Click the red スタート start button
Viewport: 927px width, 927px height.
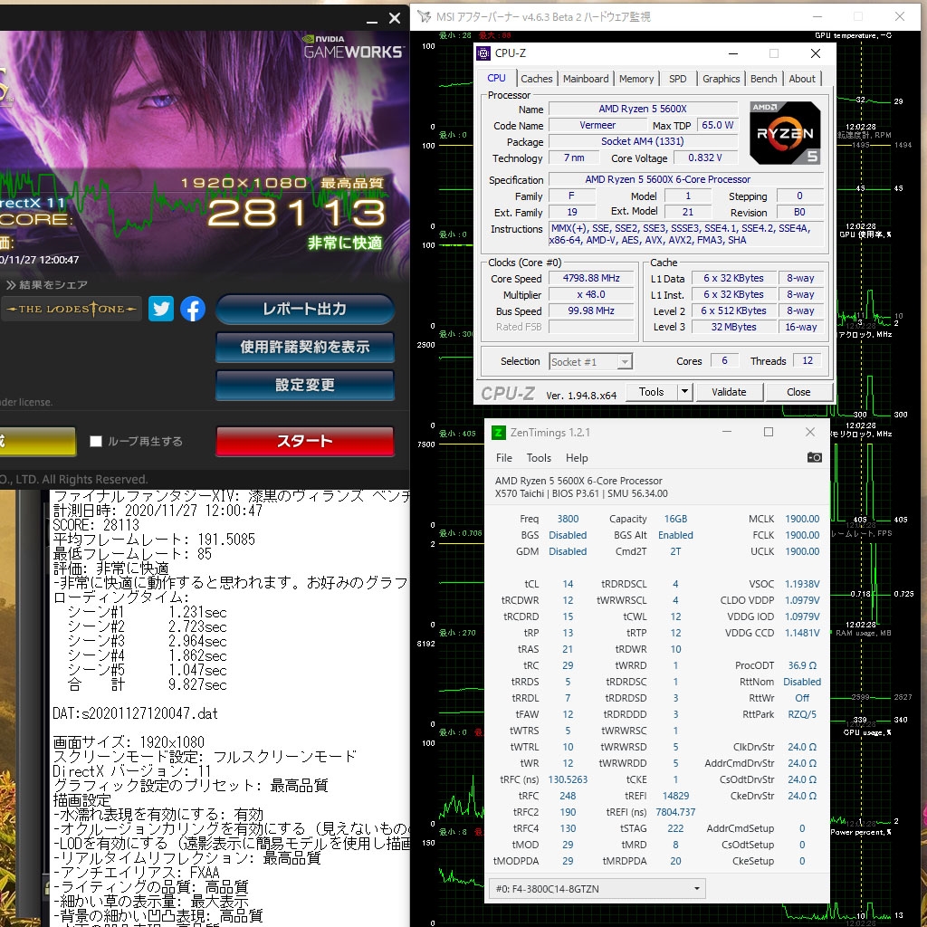click(304, 441)
